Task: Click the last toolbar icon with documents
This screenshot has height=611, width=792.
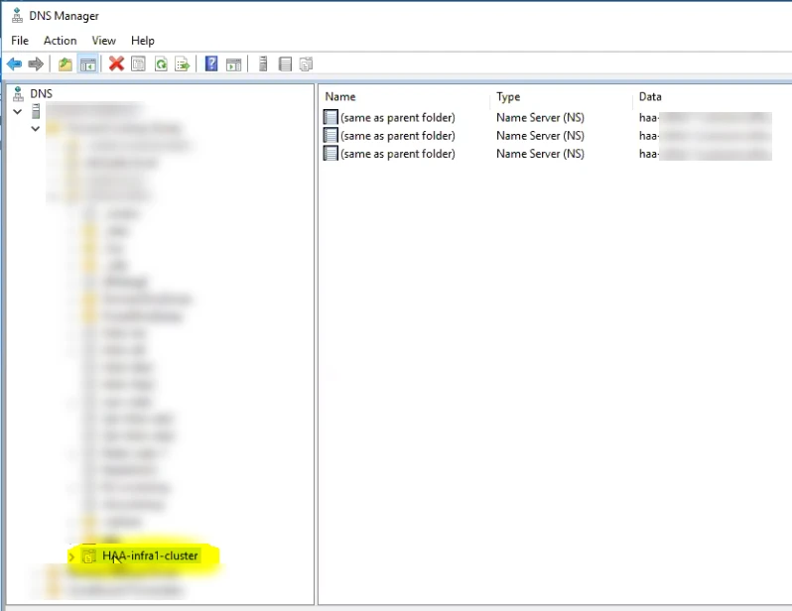Action: 306,64
